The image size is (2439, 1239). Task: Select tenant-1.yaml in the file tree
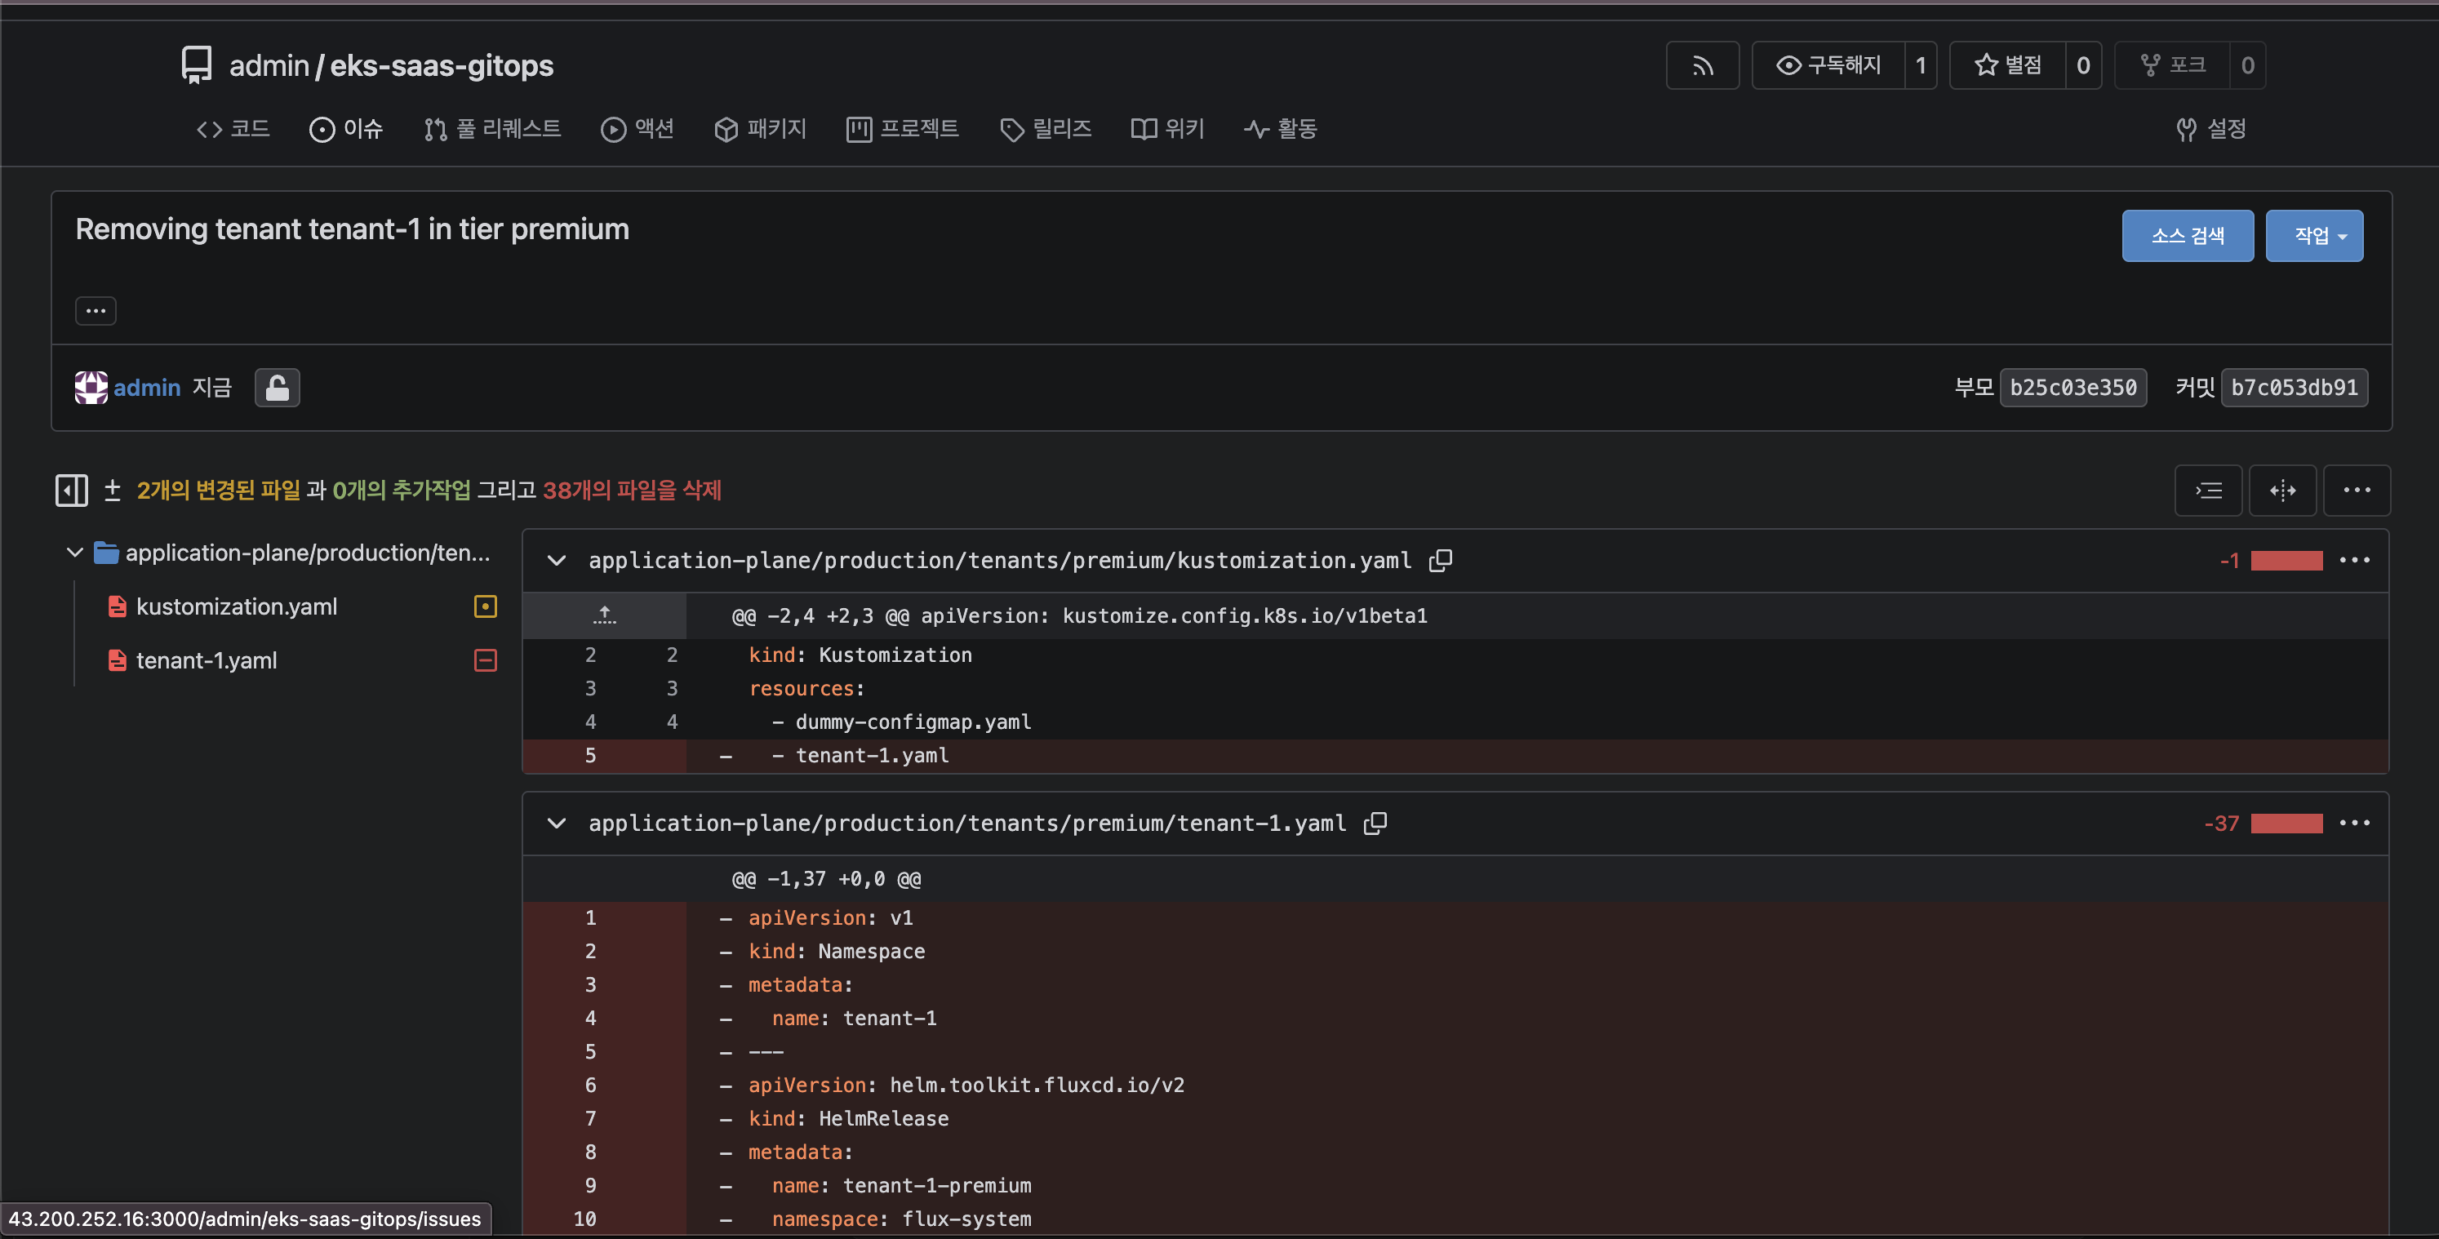(x=207, y=660)
